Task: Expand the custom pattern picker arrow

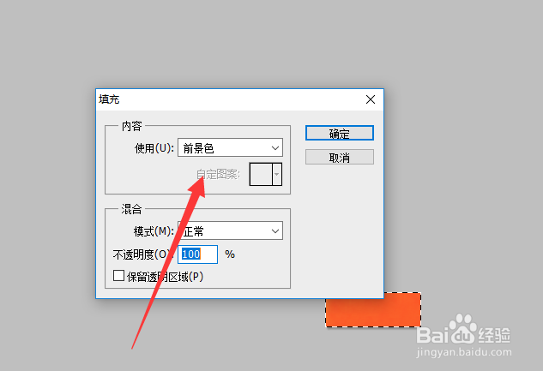Action: (277, 174)
